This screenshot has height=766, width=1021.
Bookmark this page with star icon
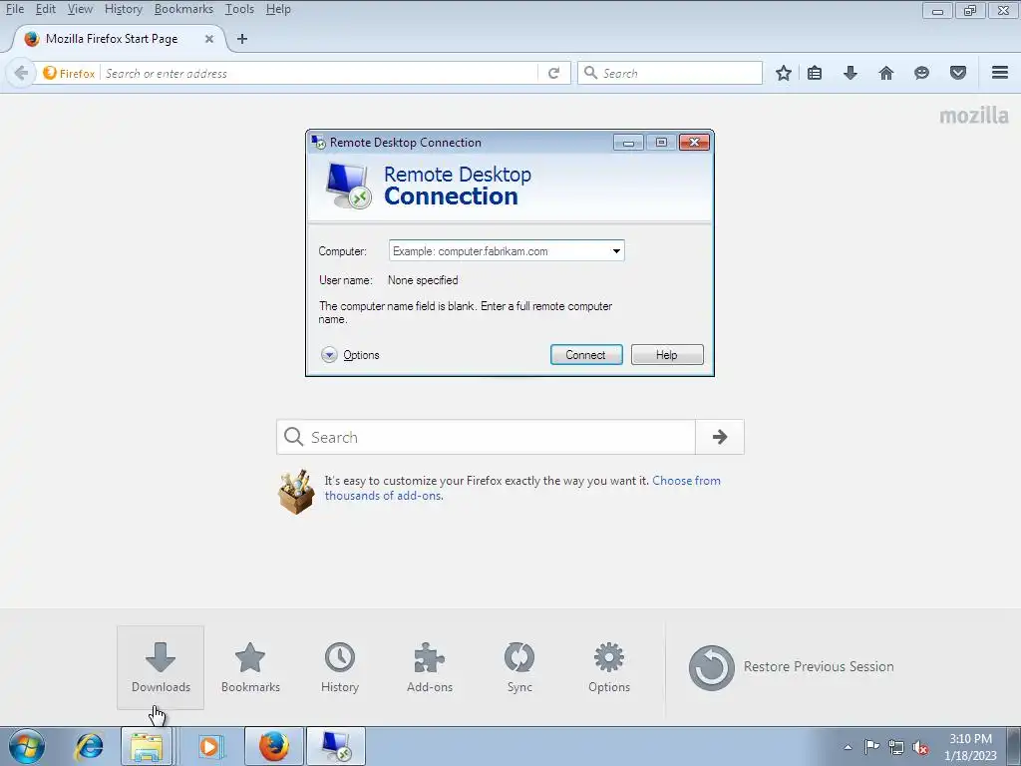pyautogui.click(x=784, y=73)
